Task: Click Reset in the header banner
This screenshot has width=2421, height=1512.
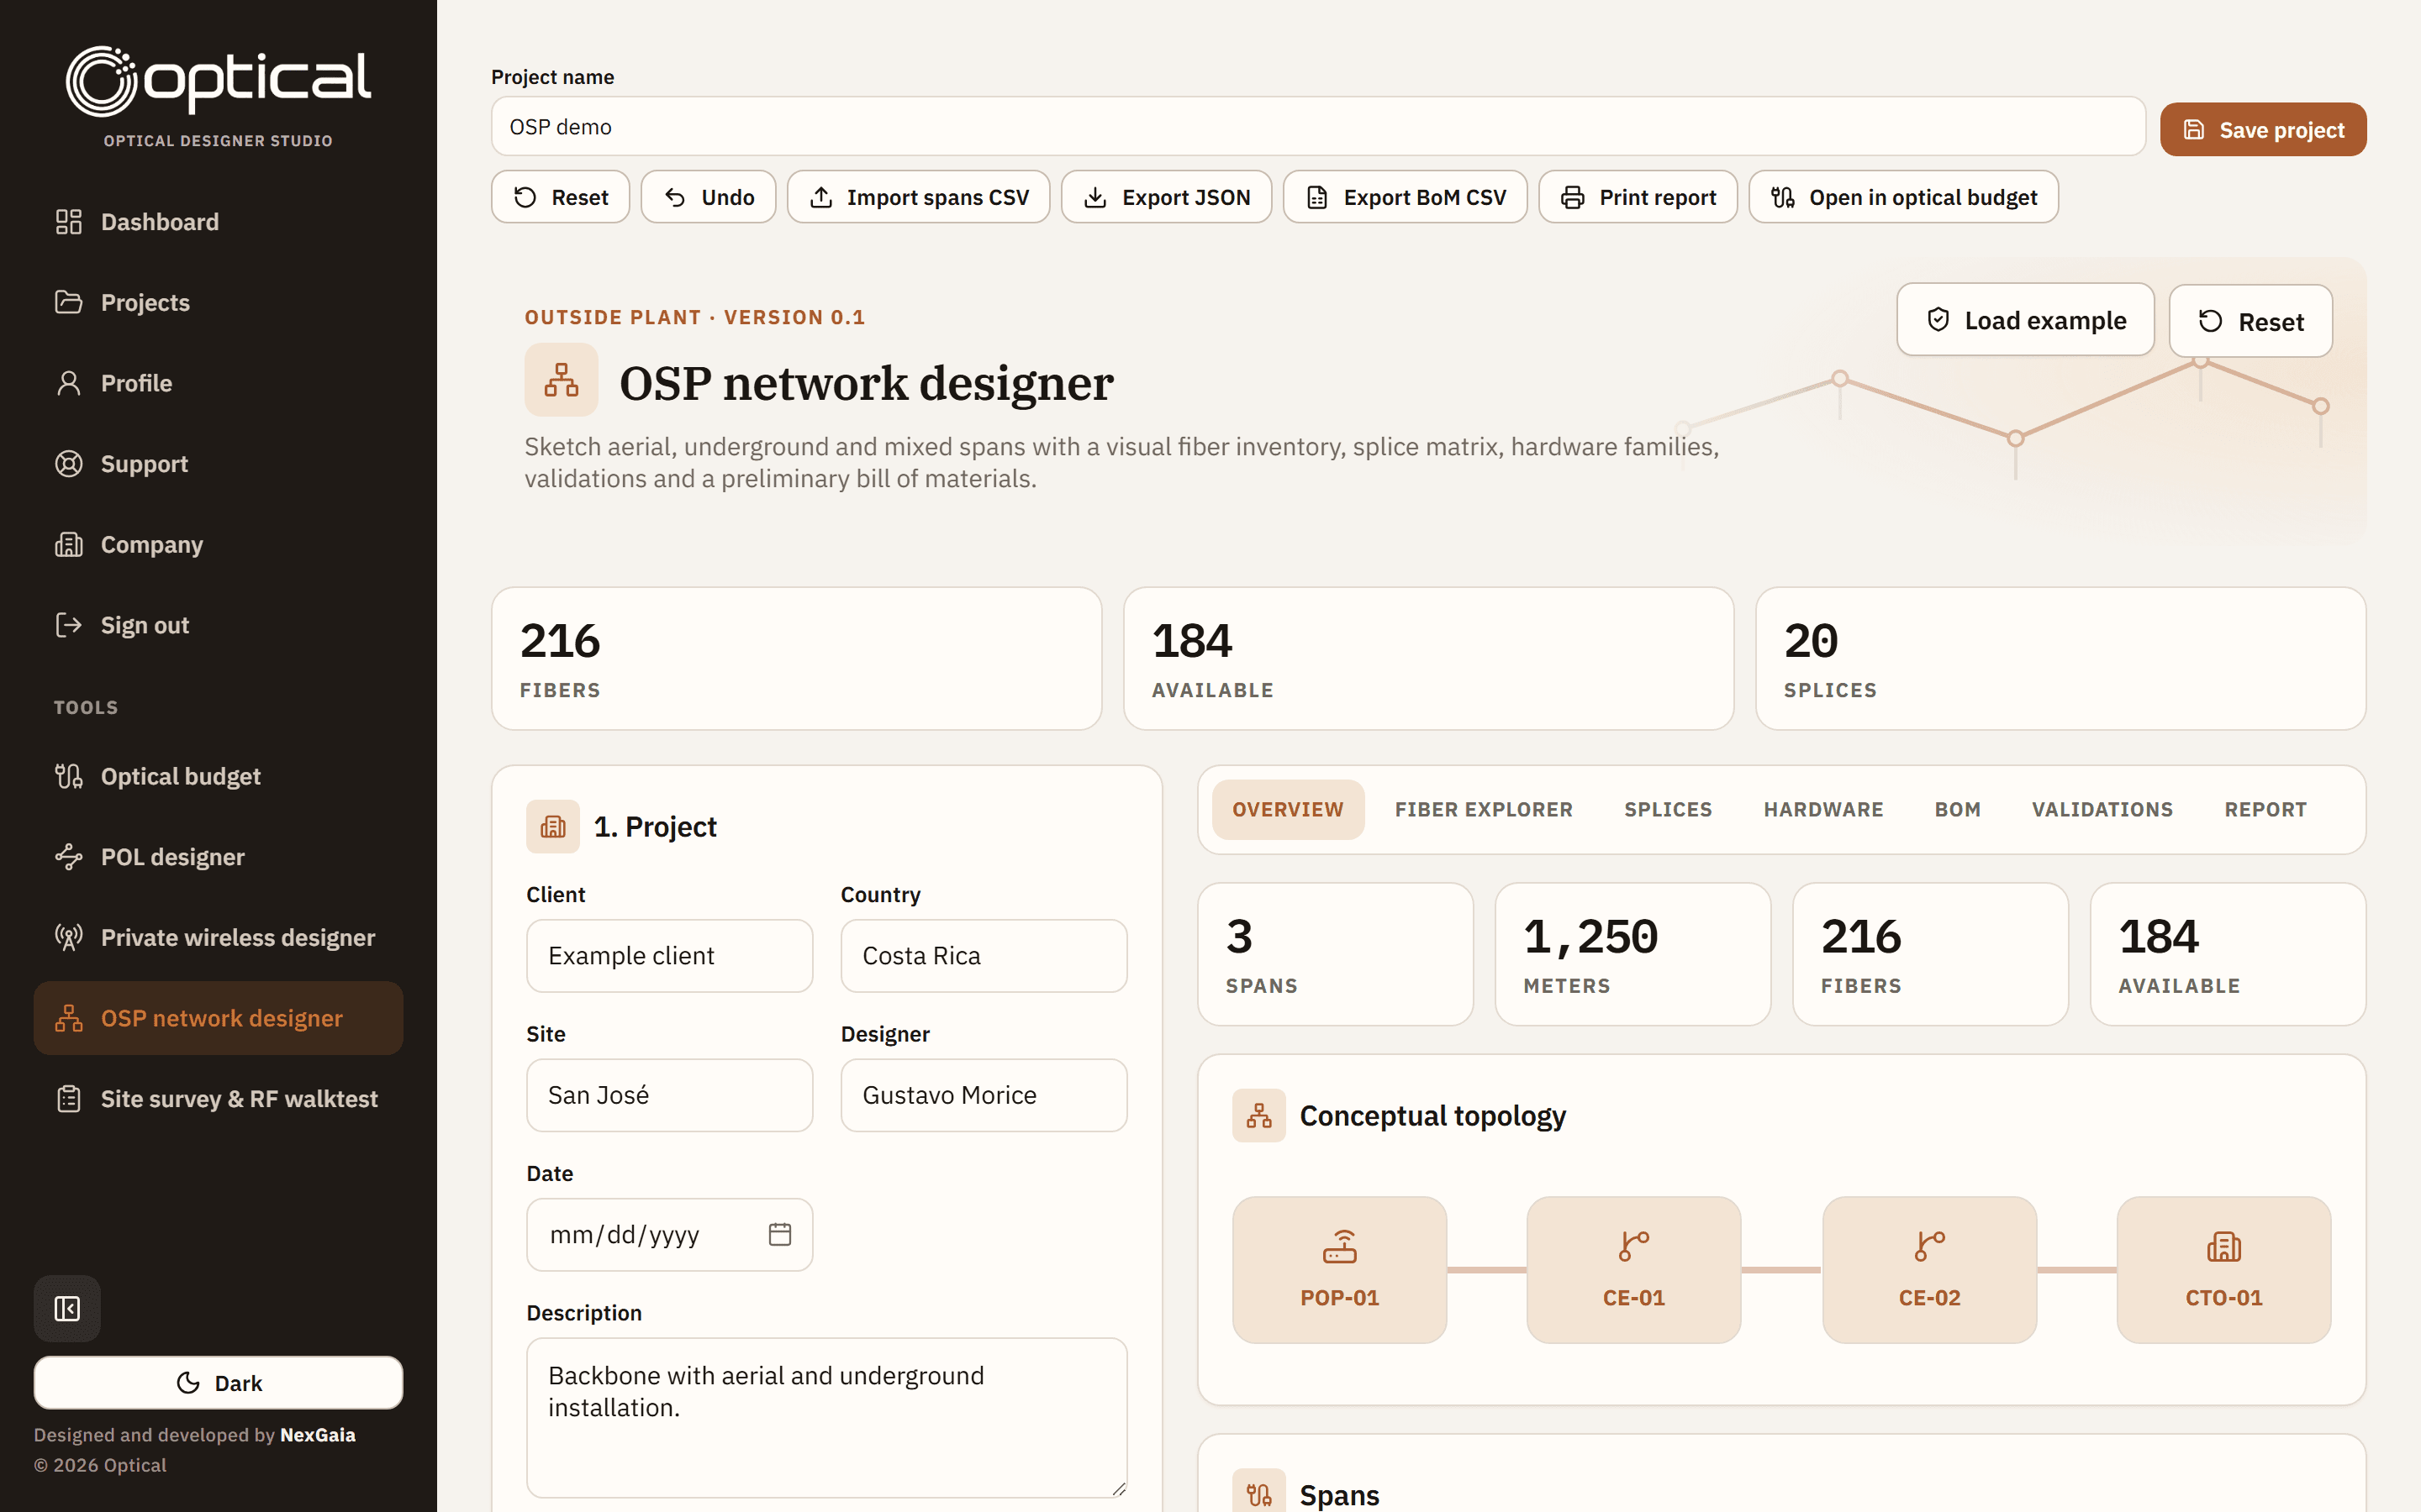Action: tap(2251, 321)
